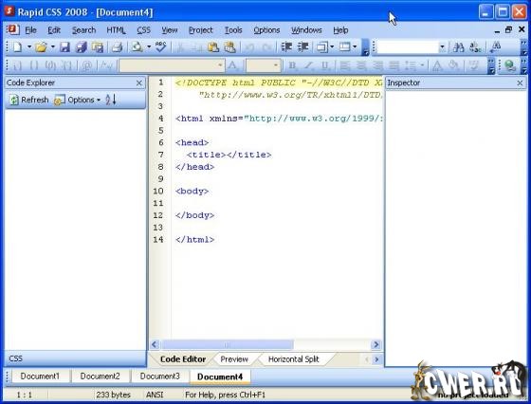Viewport: 531px width, 404px height.
Task: Click the line height icon
Action: [x=411, y=65]
